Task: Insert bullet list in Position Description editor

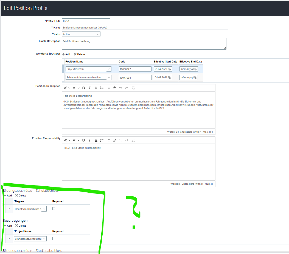Action: (x=108, y=88)
